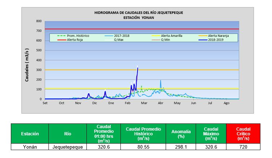Image resolution: width=272 pixels, height=158 pixels.
Task: Select the 2017-2018 legend entry
Action: 121,36
